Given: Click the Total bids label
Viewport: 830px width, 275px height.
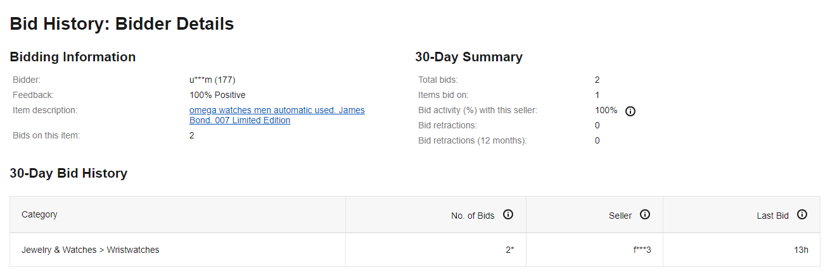Looking at the screenshot, I should pos(438,80).
